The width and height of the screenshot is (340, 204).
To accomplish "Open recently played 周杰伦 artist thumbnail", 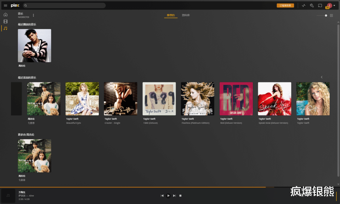I will [34, 46].
